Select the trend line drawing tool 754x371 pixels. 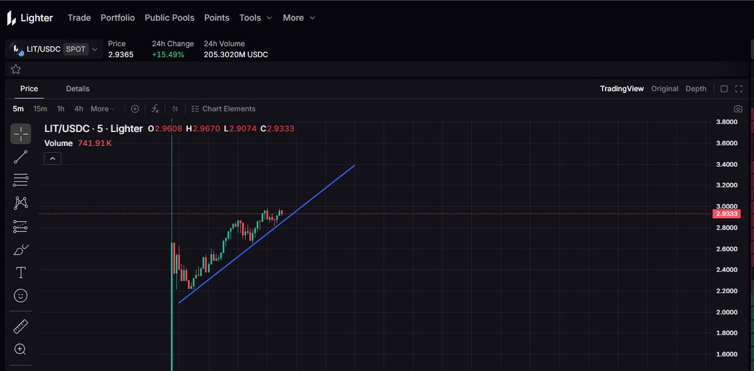[x=21, y=157]
